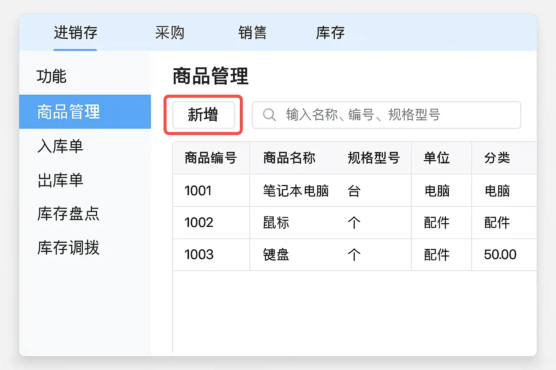Click the search magnifier icon
Viewport: 556px width, 370px height.
[x=269, y=115]
